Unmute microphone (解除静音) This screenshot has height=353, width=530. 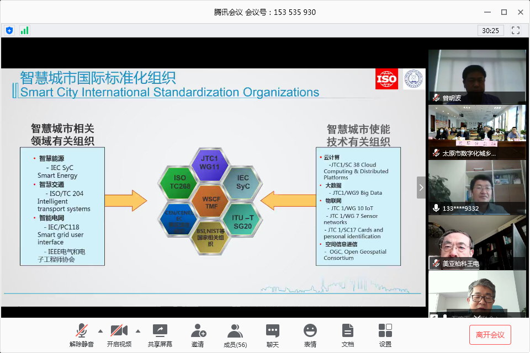coord(82,335)
